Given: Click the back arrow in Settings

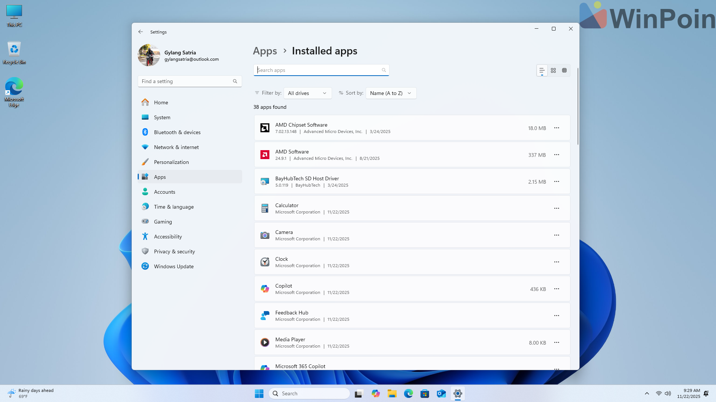Looking at the screenshot, I should pyautogui.click(x=141, y=32).
